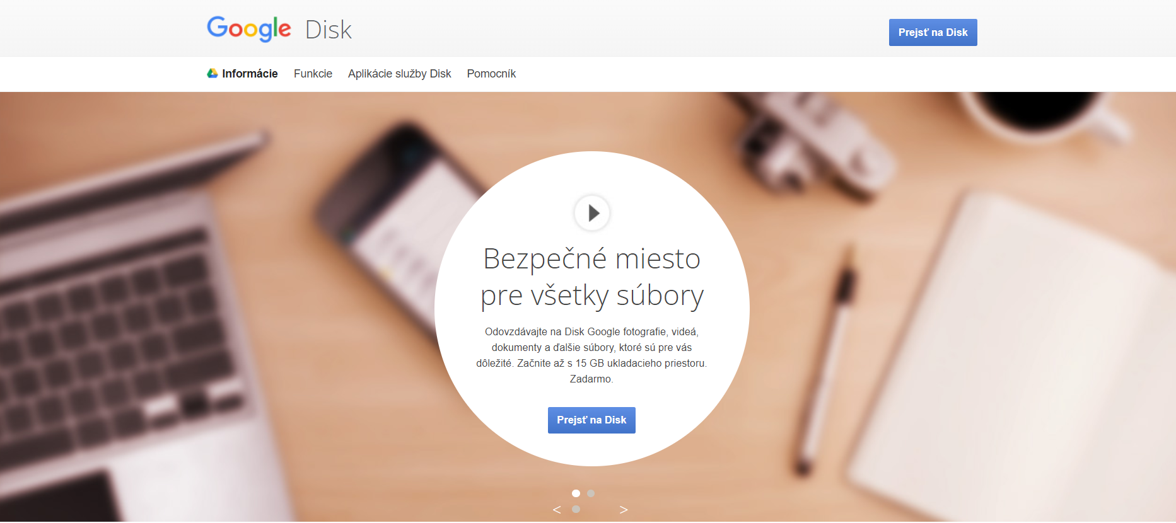The width and height of the screenshot is (1176, 523).
Task: Select the gray dot beside the white dot
Action: point(591,493)
